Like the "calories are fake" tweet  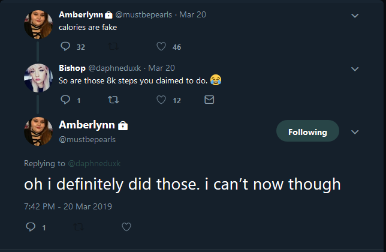[x=161, y=46]
